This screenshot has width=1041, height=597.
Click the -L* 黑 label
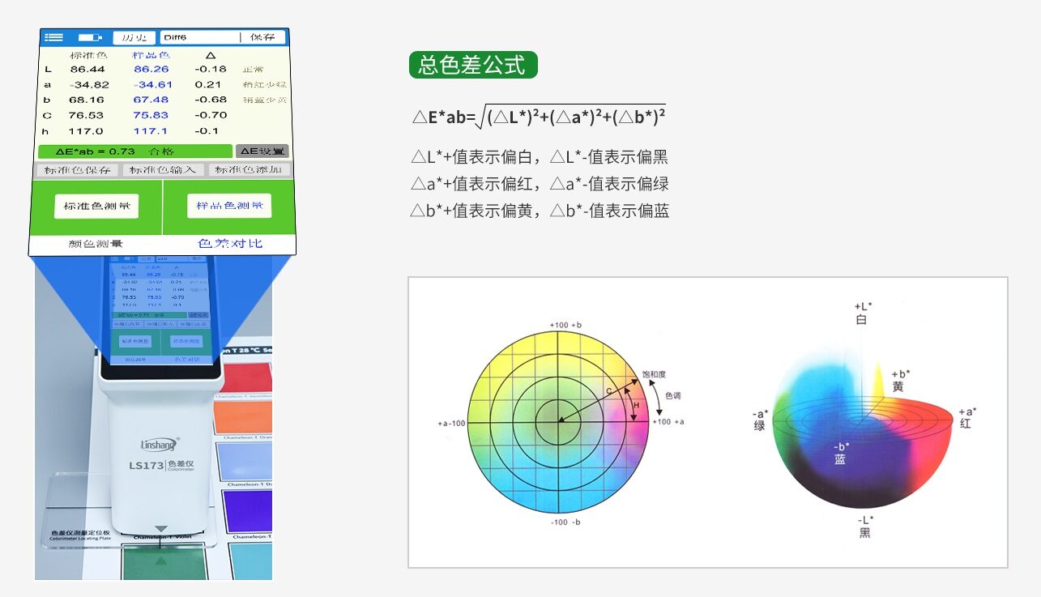coord(865,526)
